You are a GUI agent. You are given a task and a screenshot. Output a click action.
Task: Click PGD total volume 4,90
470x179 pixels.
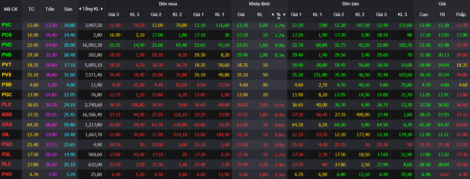98,145
